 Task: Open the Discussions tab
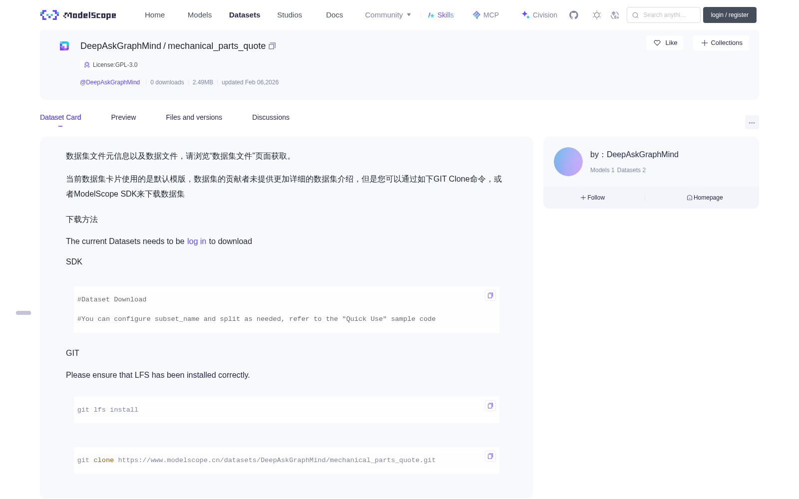pyautogui.click(x=271, y=117)
